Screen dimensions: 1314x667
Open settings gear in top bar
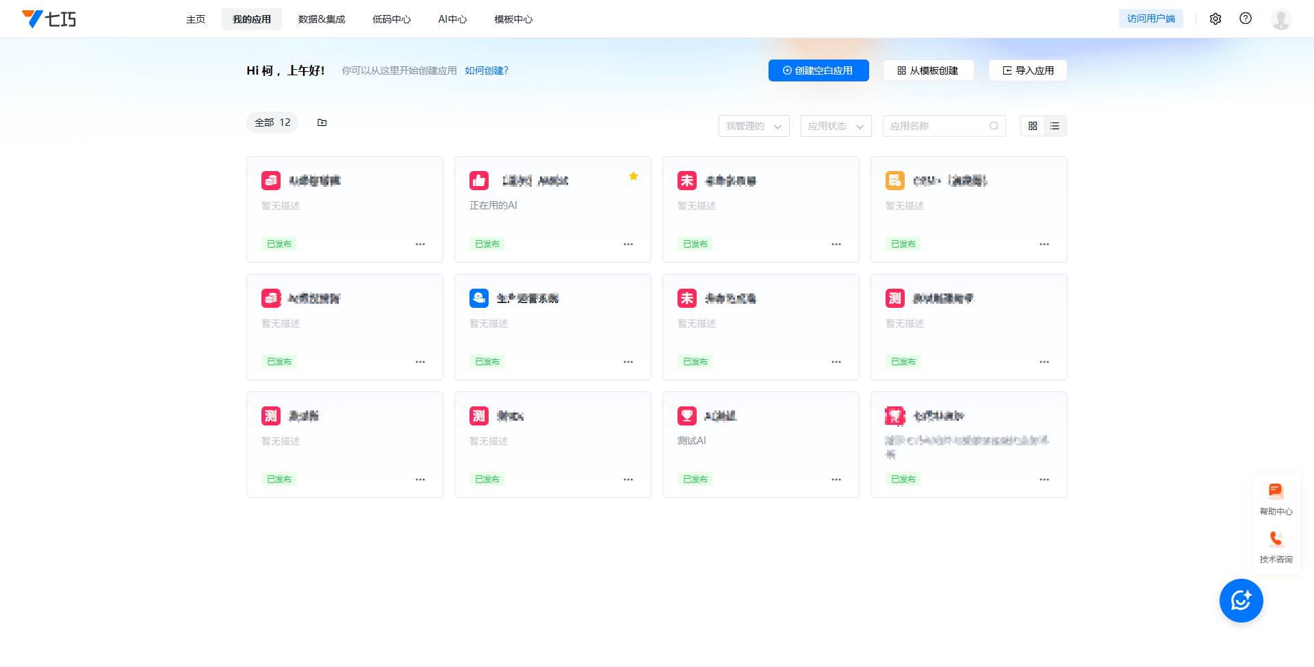(x=1215, y=19)
